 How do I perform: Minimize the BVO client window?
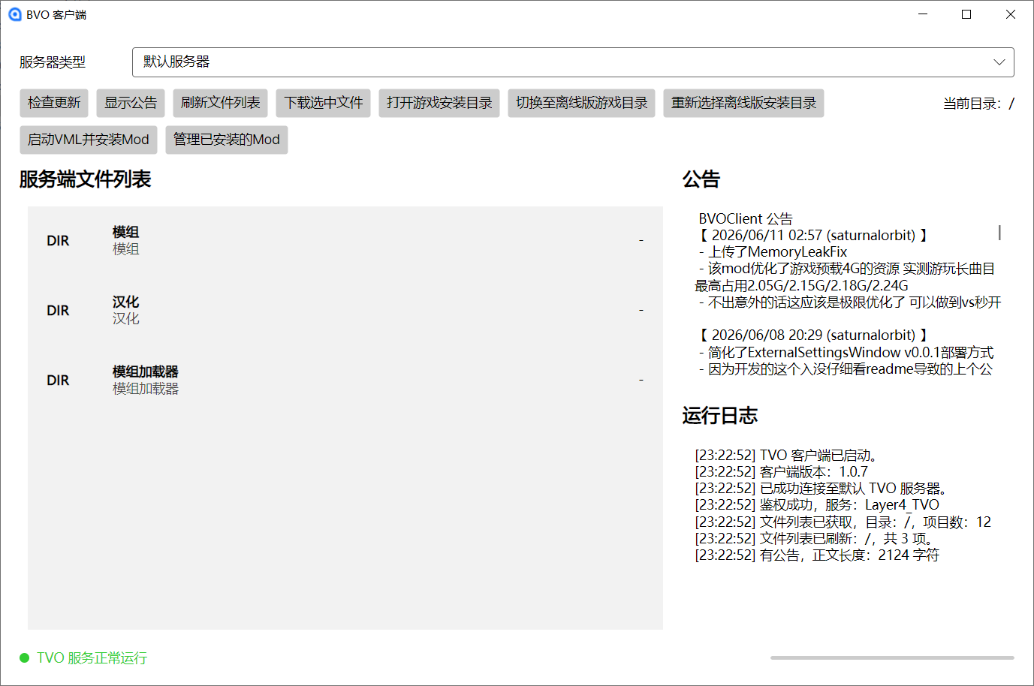[x=923, y=14]
